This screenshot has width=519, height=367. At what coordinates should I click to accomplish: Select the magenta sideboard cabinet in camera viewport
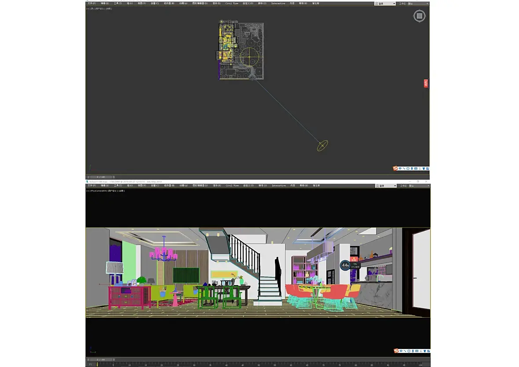coord(129,297)
